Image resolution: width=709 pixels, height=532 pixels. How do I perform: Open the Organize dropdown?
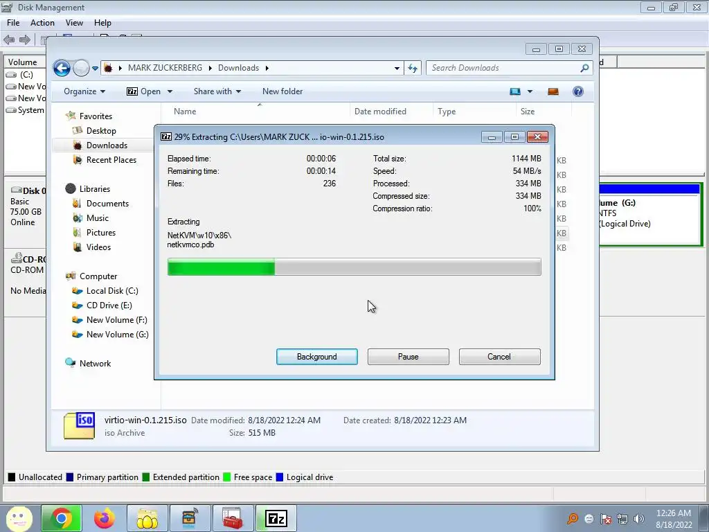84,91
